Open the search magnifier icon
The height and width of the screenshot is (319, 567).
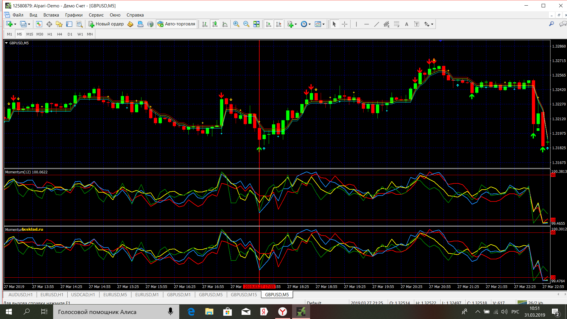coord(551,24)
